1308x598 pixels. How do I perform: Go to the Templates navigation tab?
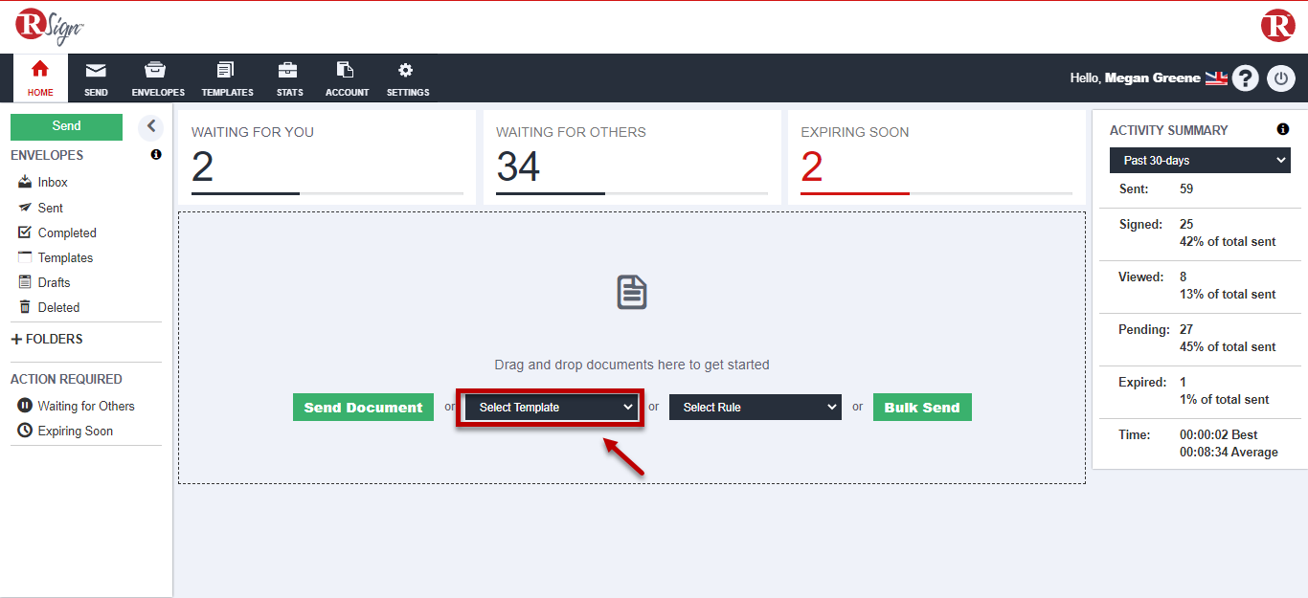coord(227,78)
